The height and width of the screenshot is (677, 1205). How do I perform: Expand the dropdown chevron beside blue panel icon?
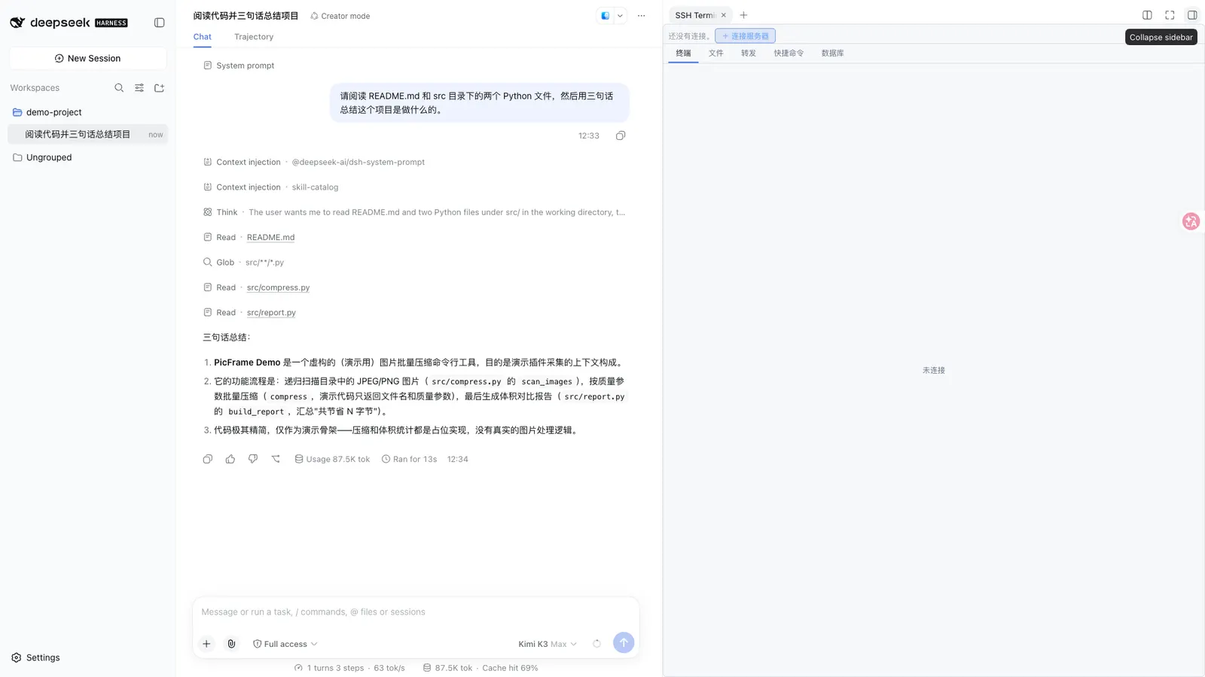[620, 16]
